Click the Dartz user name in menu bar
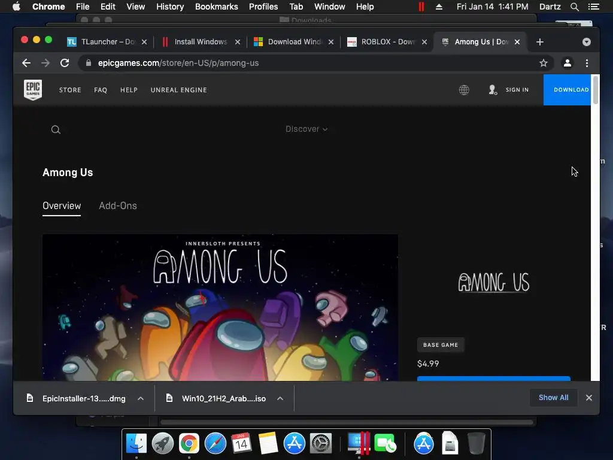Screen dimensions: 613x460 [x=550, y=7]
